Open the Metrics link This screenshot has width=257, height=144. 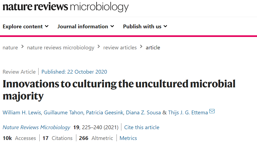[128, 138]
